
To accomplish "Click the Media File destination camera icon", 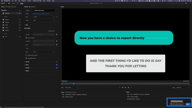I will point(3,13).
